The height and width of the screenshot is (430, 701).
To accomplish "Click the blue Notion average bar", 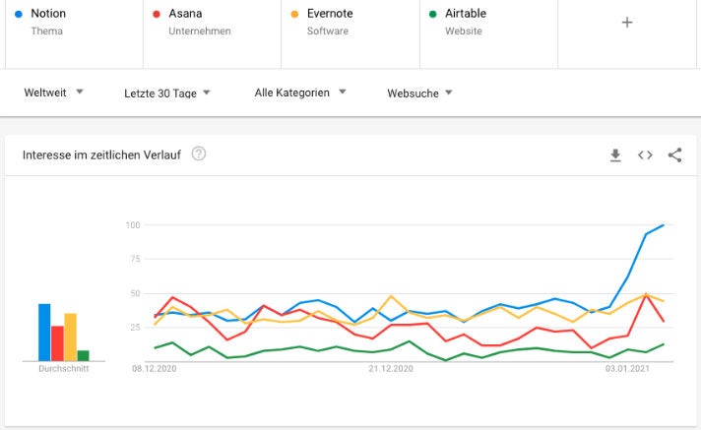I will click(x=44, y=333).
